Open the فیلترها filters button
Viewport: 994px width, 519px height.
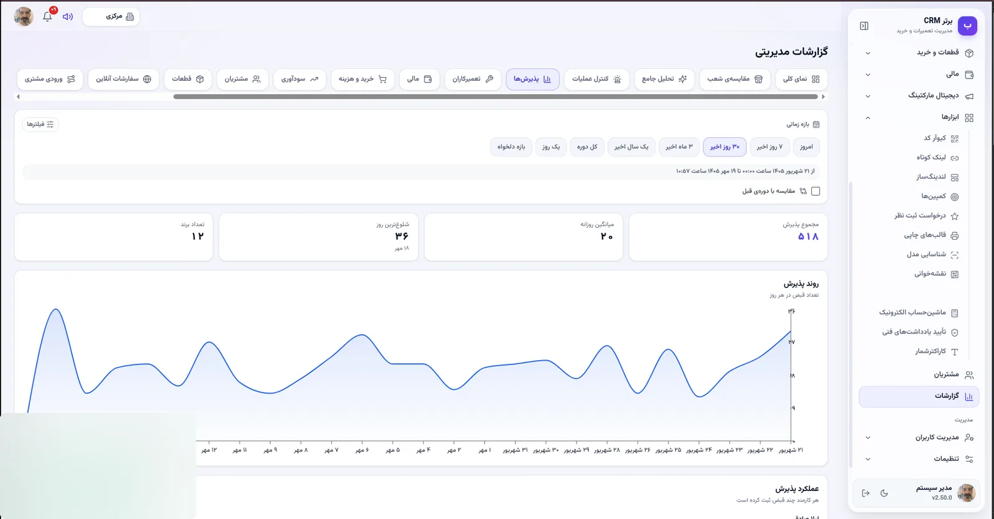[x=40, y=124]
